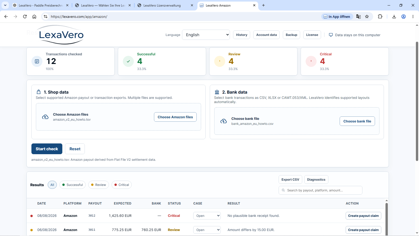Switch to LexaVero Wählen Sie Ihre tab
Image resolution: width=419 pixels, height=236 pixels.
click(103, 5)
